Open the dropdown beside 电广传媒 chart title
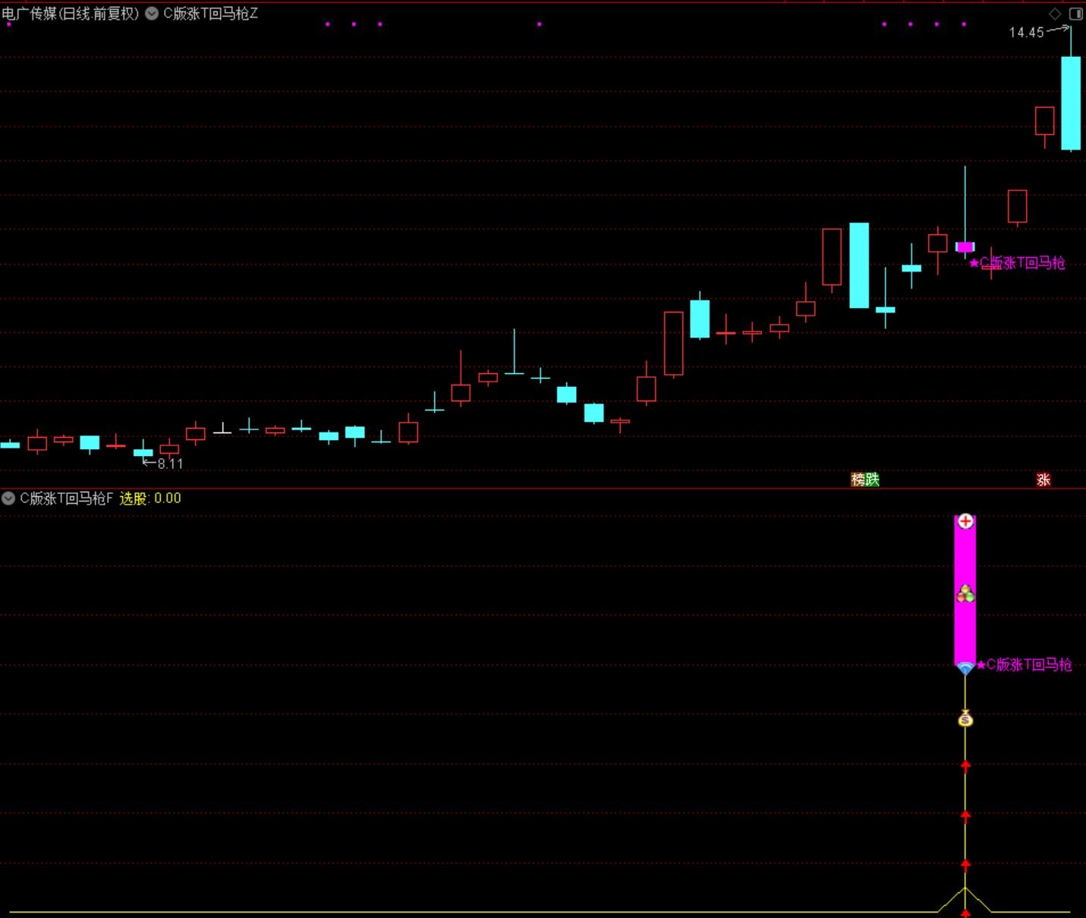This screenshot has height=918, width=1086. pyautogui.click(x=152, y=13)
